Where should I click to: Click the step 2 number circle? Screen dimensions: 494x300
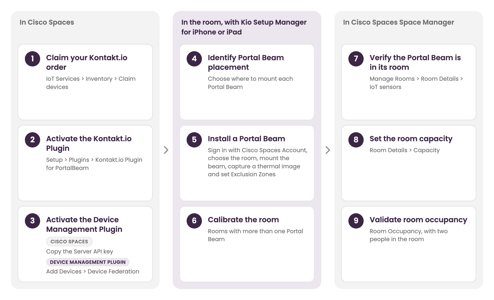pos(33,140)
